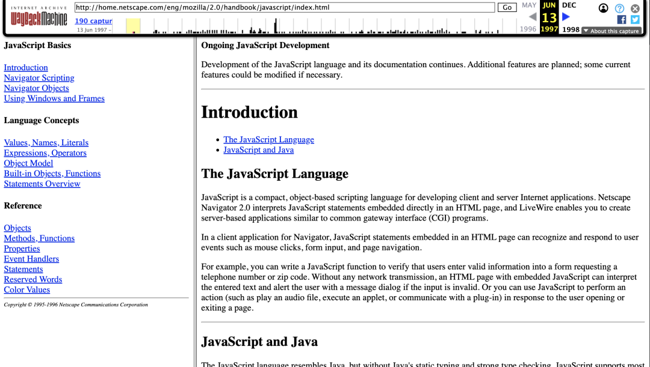Click the Go button
Image resolution: width=650 pixels, height=367 pixels.
507,7
